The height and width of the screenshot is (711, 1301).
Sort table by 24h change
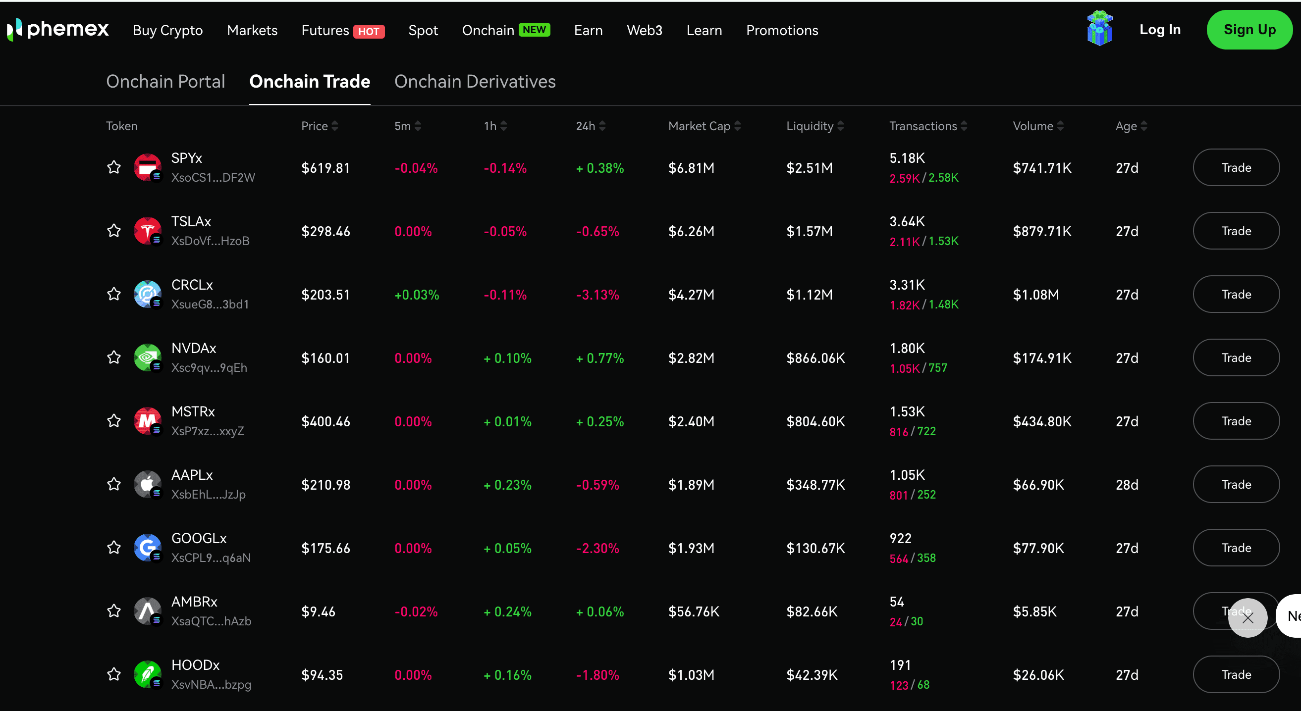coord(591,126)
